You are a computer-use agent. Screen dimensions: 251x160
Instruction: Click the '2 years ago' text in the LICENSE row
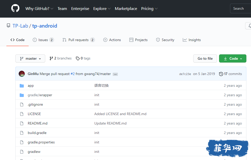click(x=233, y=114)
